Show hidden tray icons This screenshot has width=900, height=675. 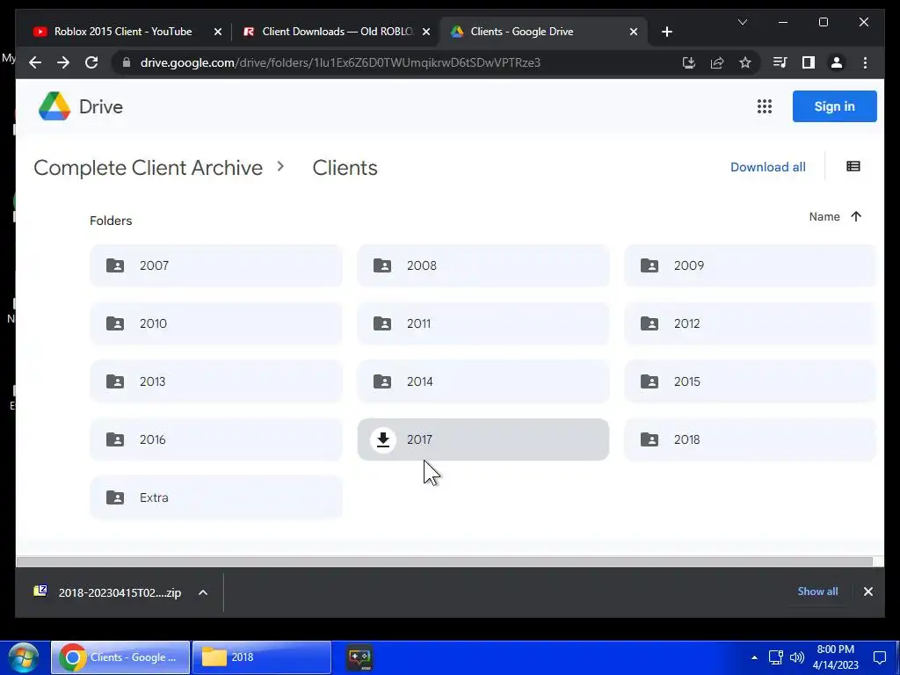point(754,657)
